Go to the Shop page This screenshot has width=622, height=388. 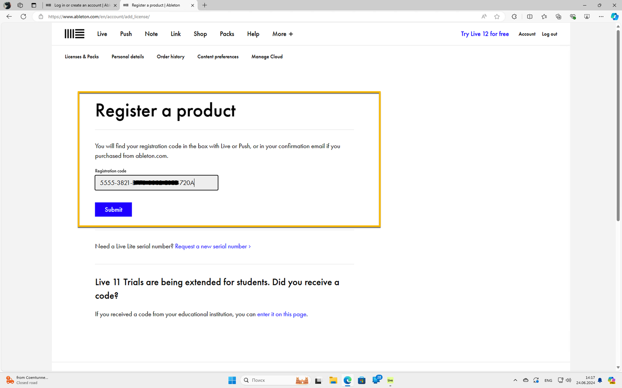pos(200,34)
